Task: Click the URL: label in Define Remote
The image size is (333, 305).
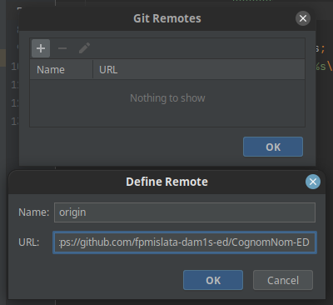Action: coord(29,242)
